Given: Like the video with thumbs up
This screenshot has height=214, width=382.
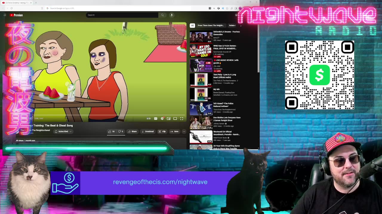Looking at the screenshot, I should click(x=111, y=131).
